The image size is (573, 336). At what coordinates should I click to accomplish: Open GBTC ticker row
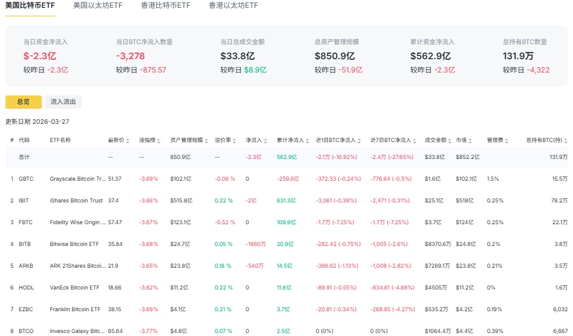tap(26, 179)
